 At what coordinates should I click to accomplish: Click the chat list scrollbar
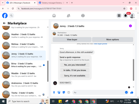tap(48, 71)
